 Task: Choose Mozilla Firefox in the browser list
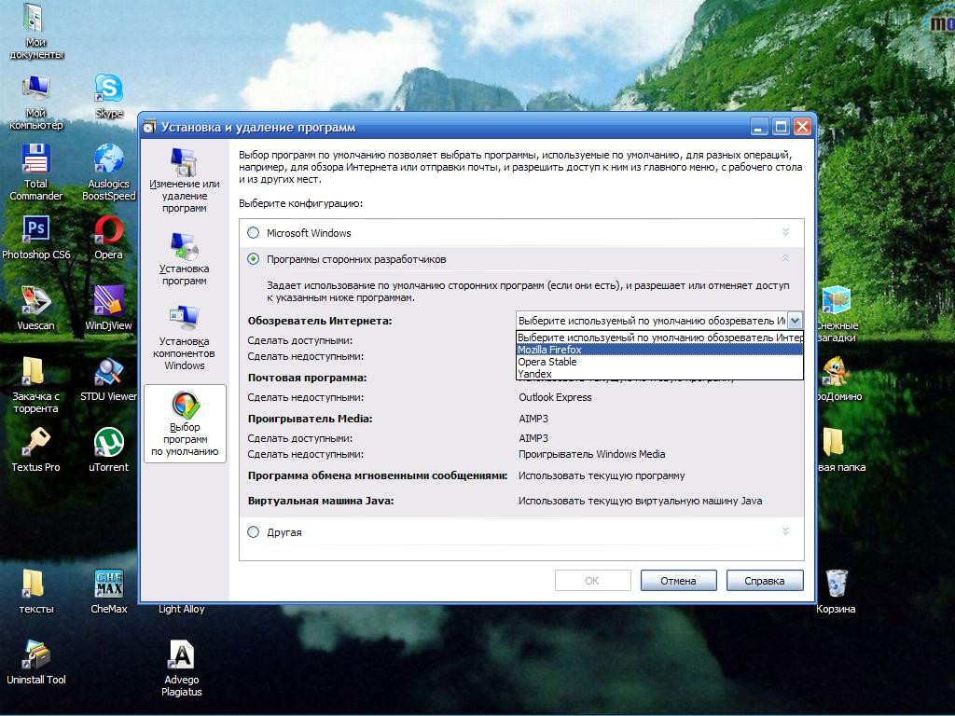[x=549, y=350]
